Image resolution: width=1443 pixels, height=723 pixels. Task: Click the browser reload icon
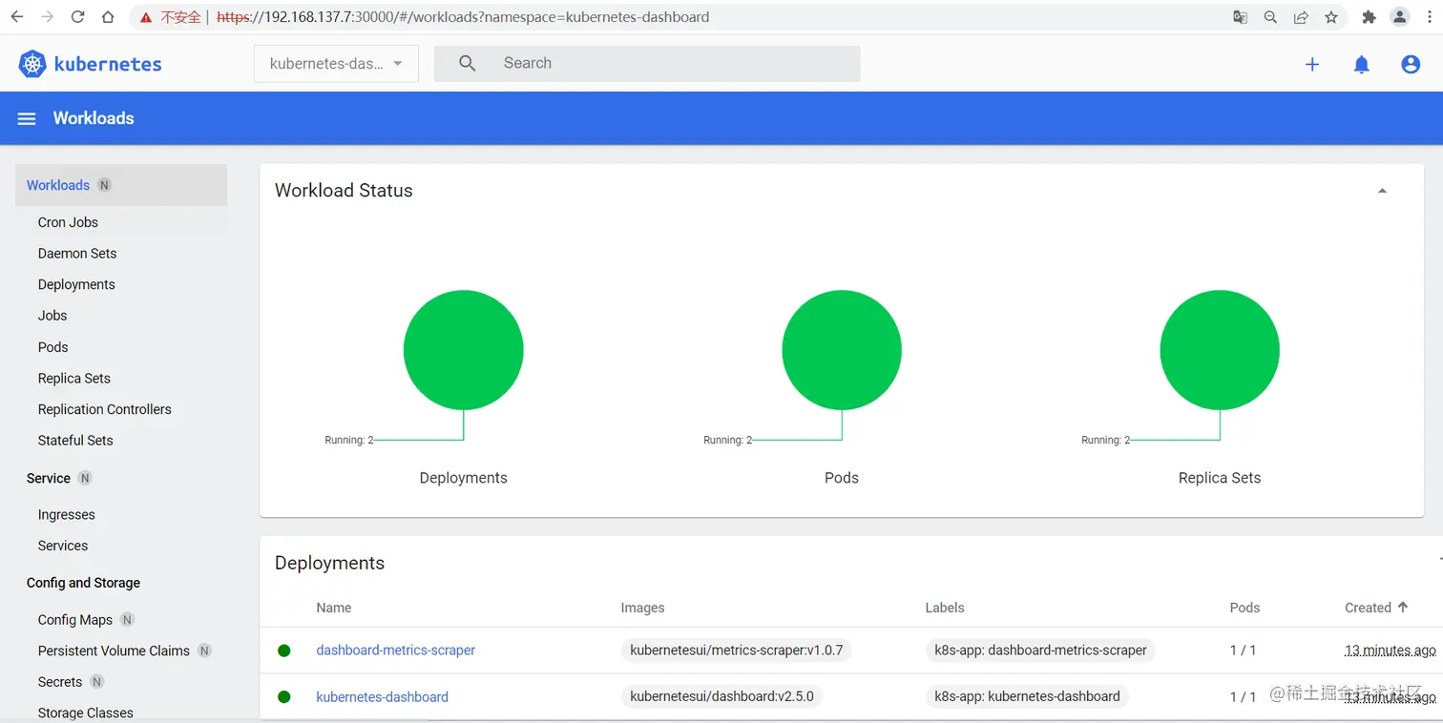77,16
